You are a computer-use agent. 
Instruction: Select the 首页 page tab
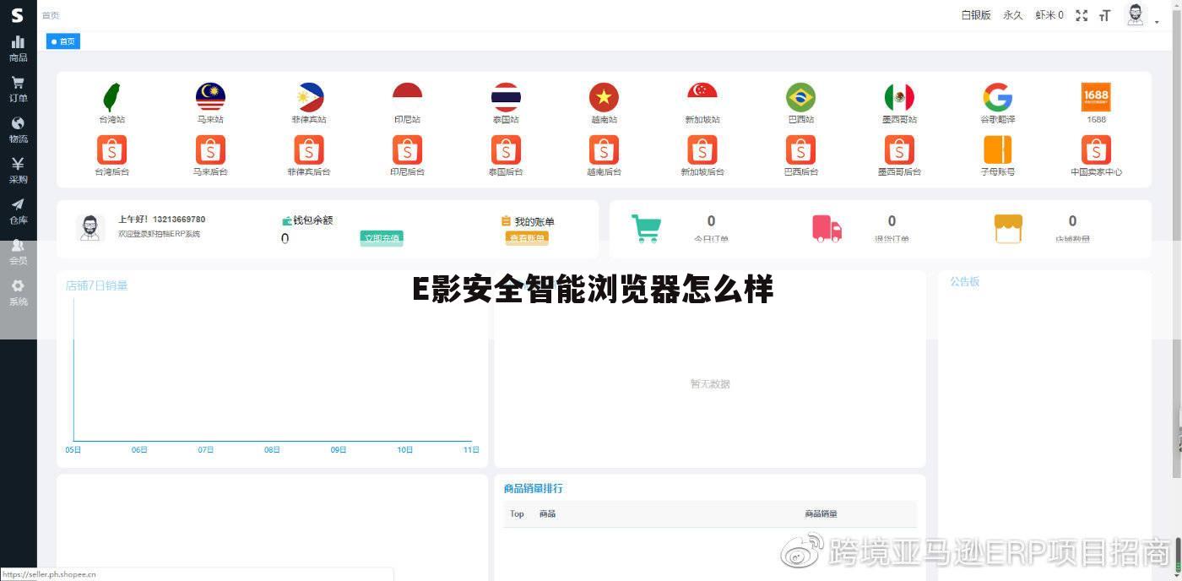[63, 41]
